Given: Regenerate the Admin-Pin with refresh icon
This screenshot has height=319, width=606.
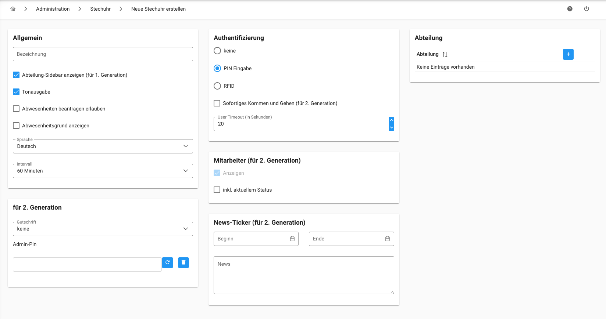Looking at the screenshot, I should 167,262.
